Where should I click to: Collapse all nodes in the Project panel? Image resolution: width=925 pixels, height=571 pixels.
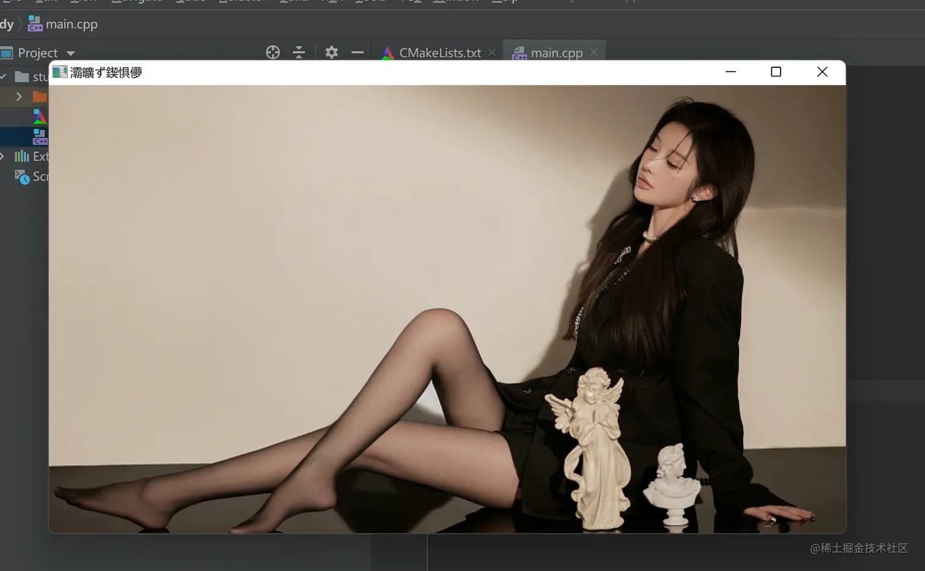click(x=299, y=53)
